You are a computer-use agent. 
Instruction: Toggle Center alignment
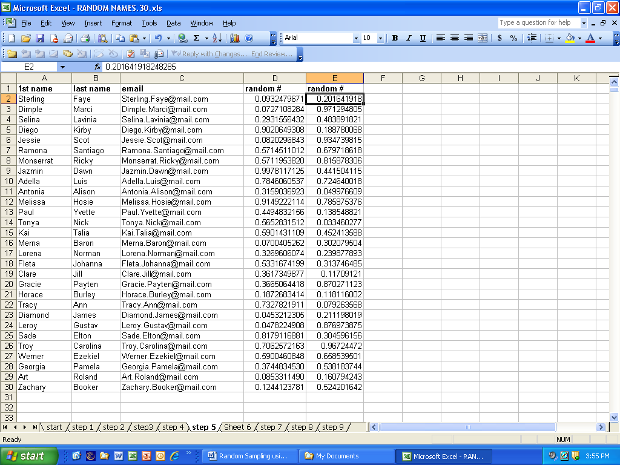pyautogui.click(x=455, y=38)
